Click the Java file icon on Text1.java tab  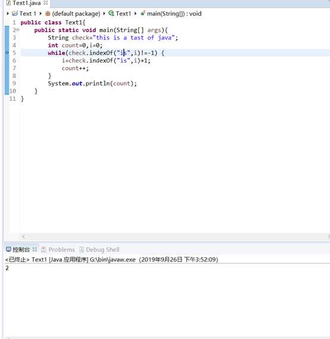click(x=8, y=3)
